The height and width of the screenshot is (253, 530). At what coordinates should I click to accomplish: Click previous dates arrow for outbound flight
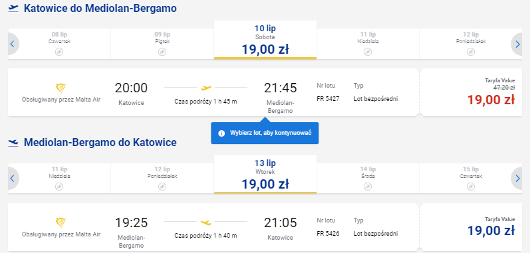[x=13, y=44]
